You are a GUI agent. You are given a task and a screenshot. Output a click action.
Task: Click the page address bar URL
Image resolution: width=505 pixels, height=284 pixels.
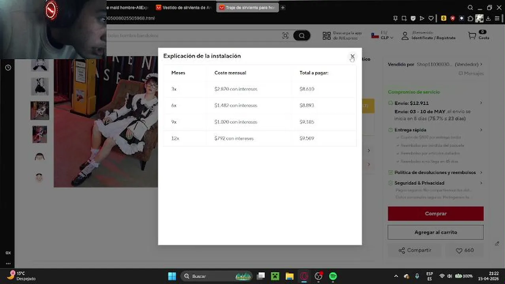(x=130, y=18)
